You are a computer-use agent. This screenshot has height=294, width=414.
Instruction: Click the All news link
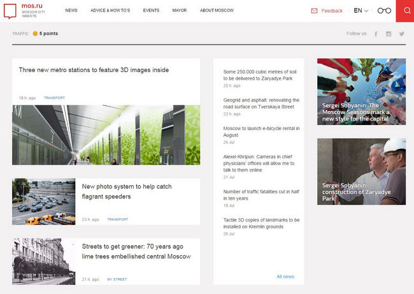(285, 276)
